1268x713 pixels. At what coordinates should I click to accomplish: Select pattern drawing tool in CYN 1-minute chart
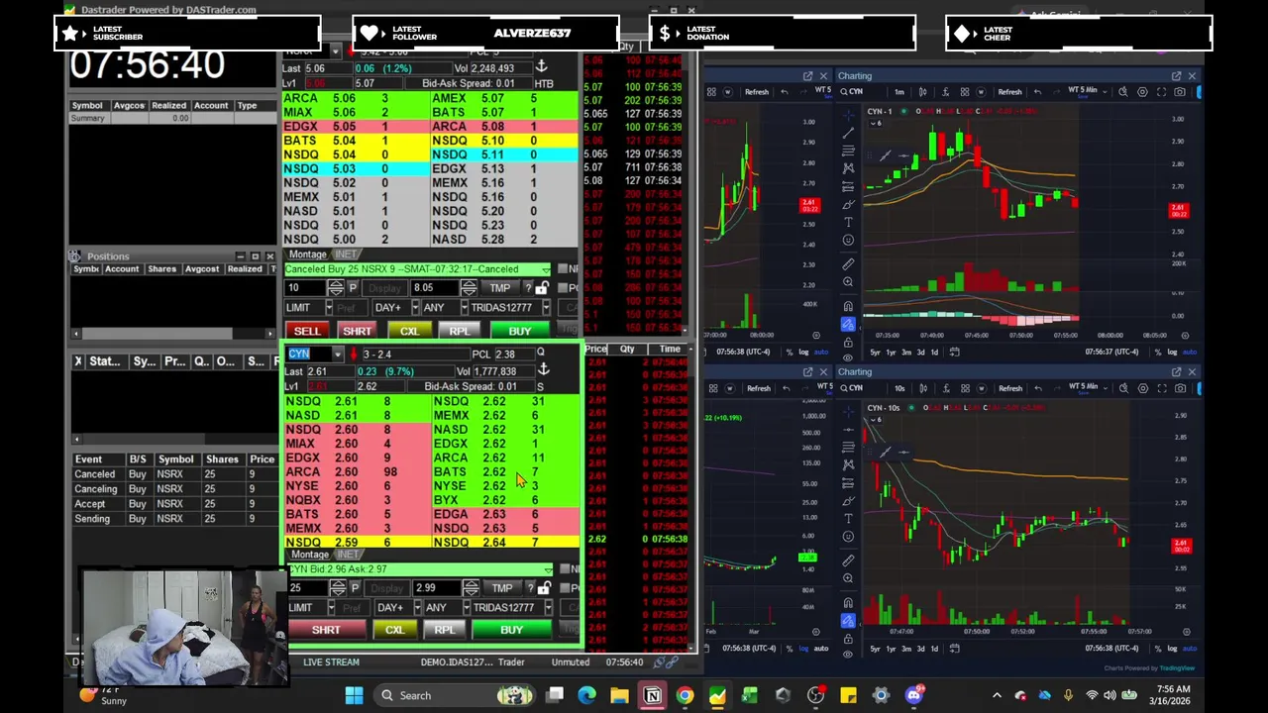click(848, 167)
